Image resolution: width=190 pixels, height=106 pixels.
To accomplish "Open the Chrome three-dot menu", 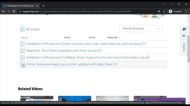I will [x=186, y=11].
